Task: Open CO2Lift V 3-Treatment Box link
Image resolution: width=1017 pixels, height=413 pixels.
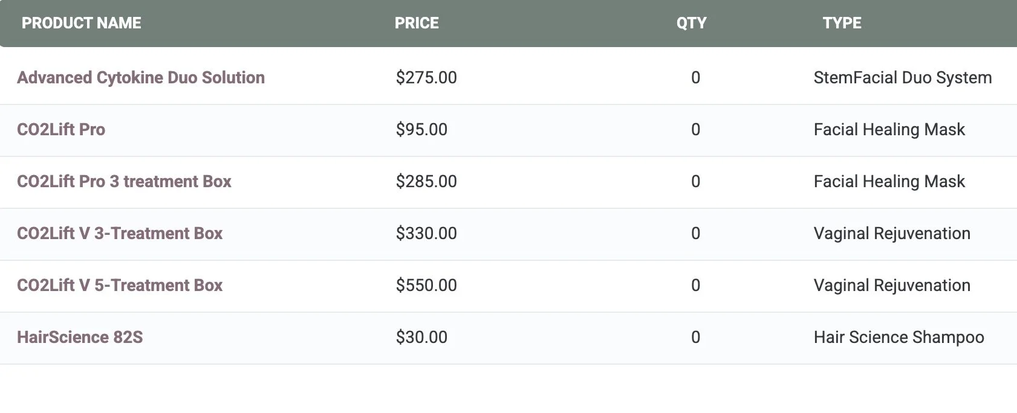Action: click(x=120, y=233)
